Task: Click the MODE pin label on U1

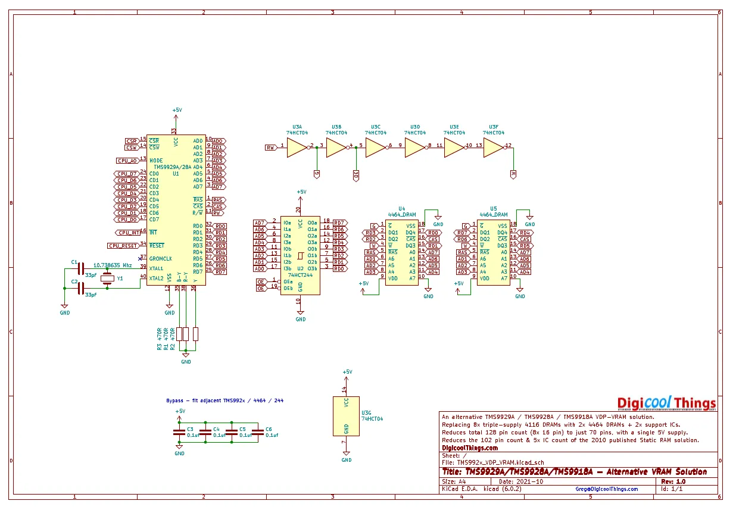Action: [156, 161]
